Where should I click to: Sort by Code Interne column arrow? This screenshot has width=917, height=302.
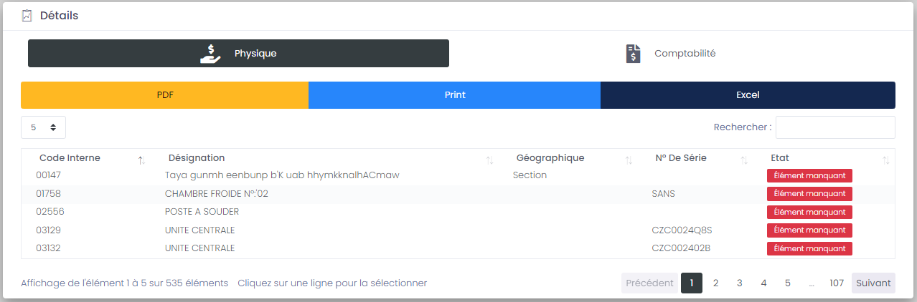[141, 161]
